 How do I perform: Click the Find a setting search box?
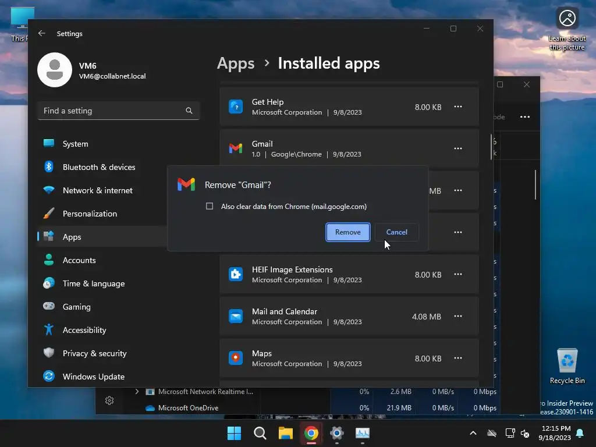tap(119, 111)
